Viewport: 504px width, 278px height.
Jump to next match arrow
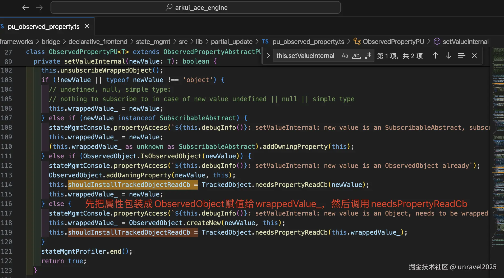pyautogui.click(x=448, y=56)
